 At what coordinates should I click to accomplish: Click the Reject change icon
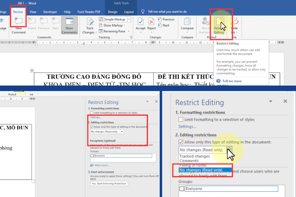[x=151, y=21]
